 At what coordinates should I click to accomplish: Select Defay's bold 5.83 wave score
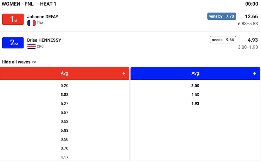coord(64,95)
